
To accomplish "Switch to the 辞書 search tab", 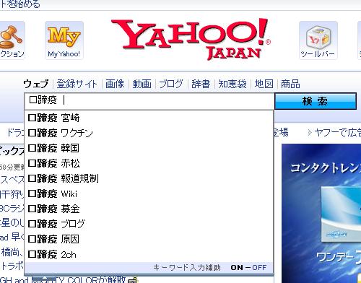I will pos(201,84).
